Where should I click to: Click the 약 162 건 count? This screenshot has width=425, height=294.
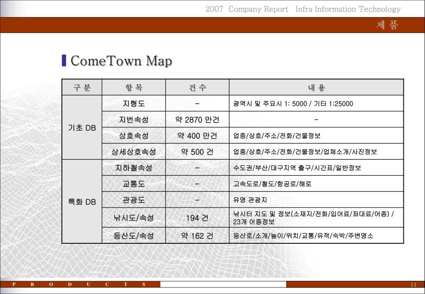(x=197, y=236)
